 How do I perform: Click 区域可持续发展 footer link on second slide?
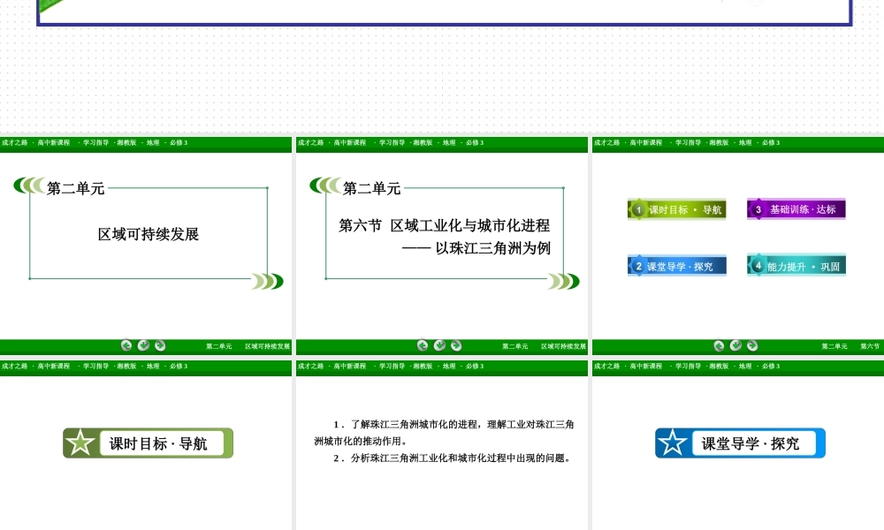pos(563,346)
